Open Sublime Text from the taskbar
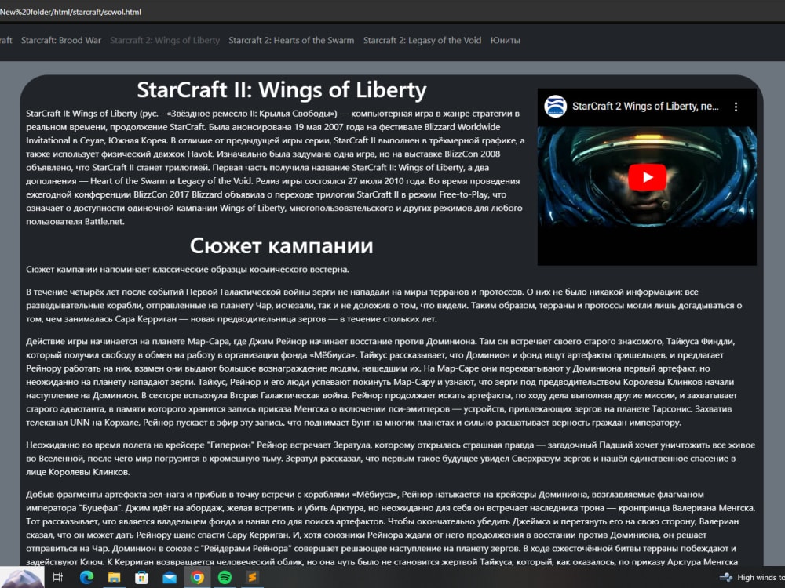This screenshot has height=588, width=785. pos(252,578)
